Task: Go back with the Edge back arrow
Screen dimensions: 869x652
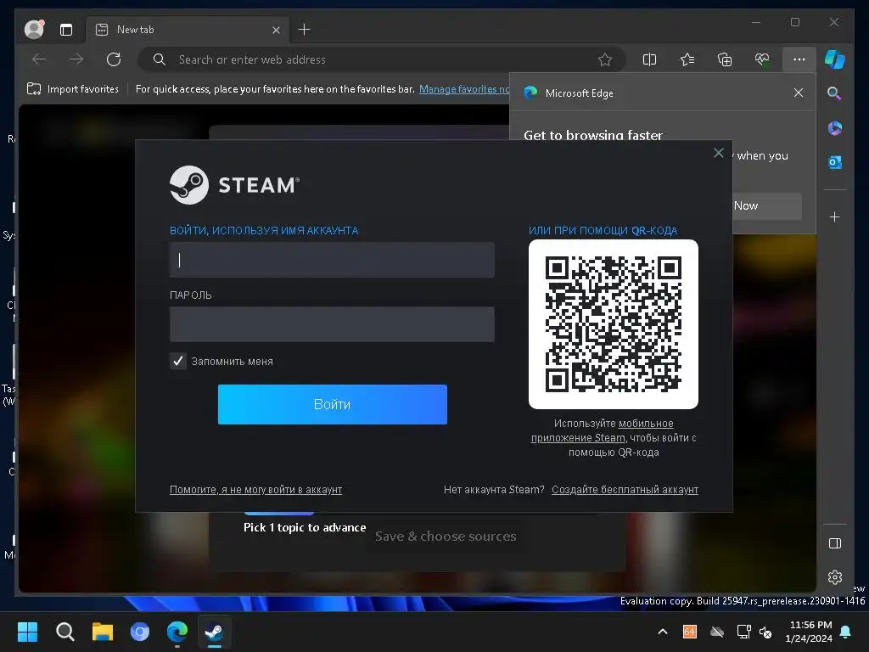Action: pyautogui.click(x=39, y=59)
